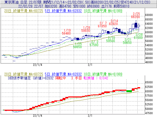The width and height of the screenshot is (157, 119).
Task: Click the 1/25 56650 low label
Action: point(77,45)
